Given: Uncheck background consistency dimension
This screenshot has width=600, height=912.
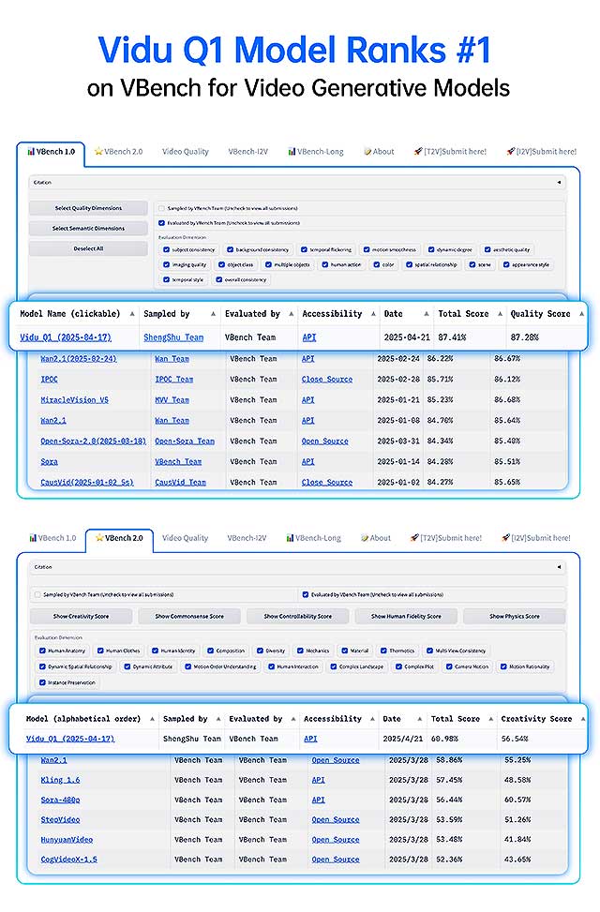Looking at the screenshot, I should point(230,249).
